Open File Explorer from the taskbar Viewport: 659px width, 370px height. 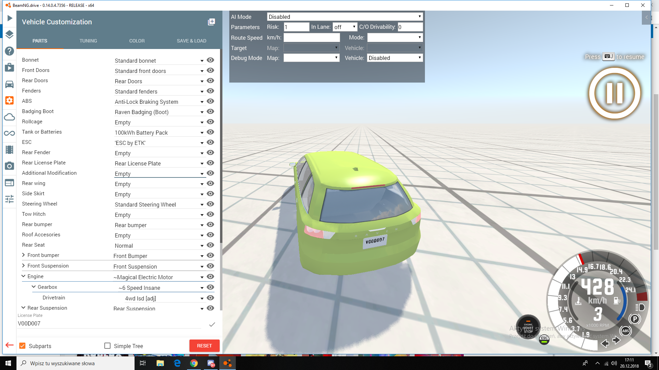160,363
